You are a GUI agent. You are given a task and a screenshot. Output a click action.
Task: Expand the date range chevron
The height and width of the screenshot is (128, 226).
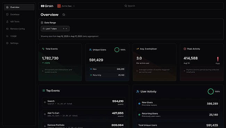tap(66, 29)
